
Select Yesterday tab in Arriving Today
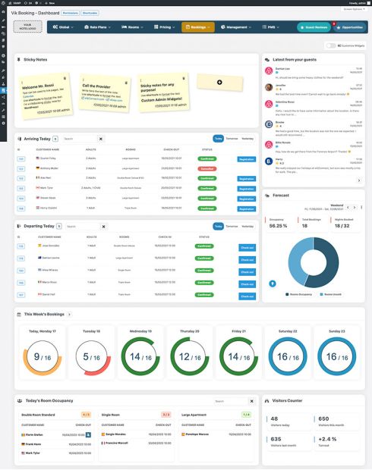(x=247, y=139)
